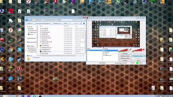Open the Steam desktop shortcut
Image resolution: width=173 pixels, height=97 pixels.
(19, 60)
